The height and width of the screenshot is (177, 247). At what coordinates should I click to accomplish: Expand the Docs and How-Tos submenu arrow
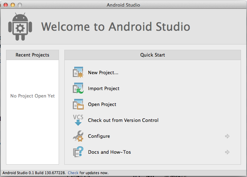tap(227, 152)
